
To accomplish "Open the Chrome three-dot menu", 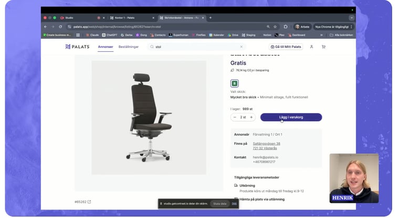I will tap(351, 27).
